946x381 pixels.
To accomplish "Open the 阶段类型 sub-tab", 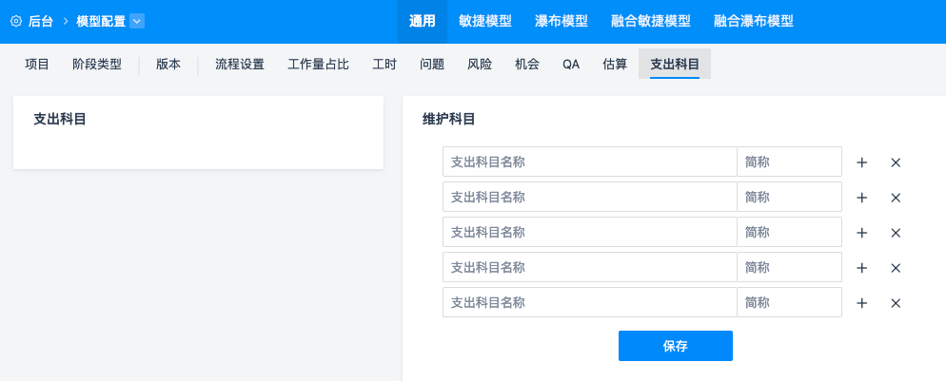I will tap(96, 65).
